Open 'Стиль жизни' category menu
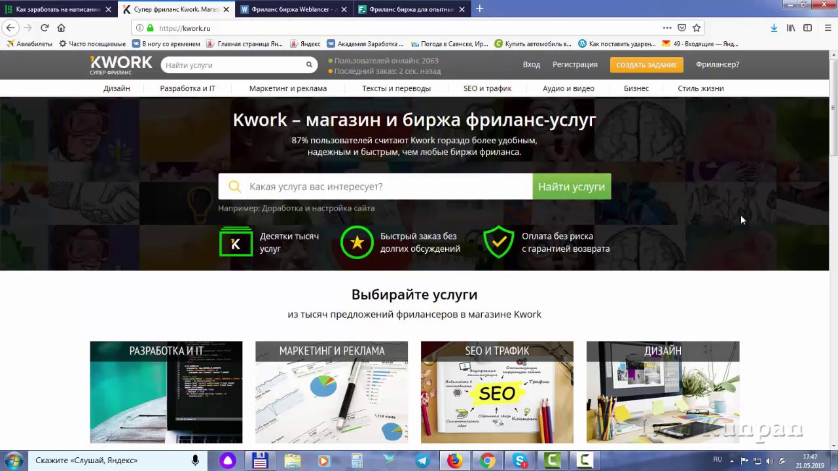The height and width of the screenshot is (471, 838). 701,88
